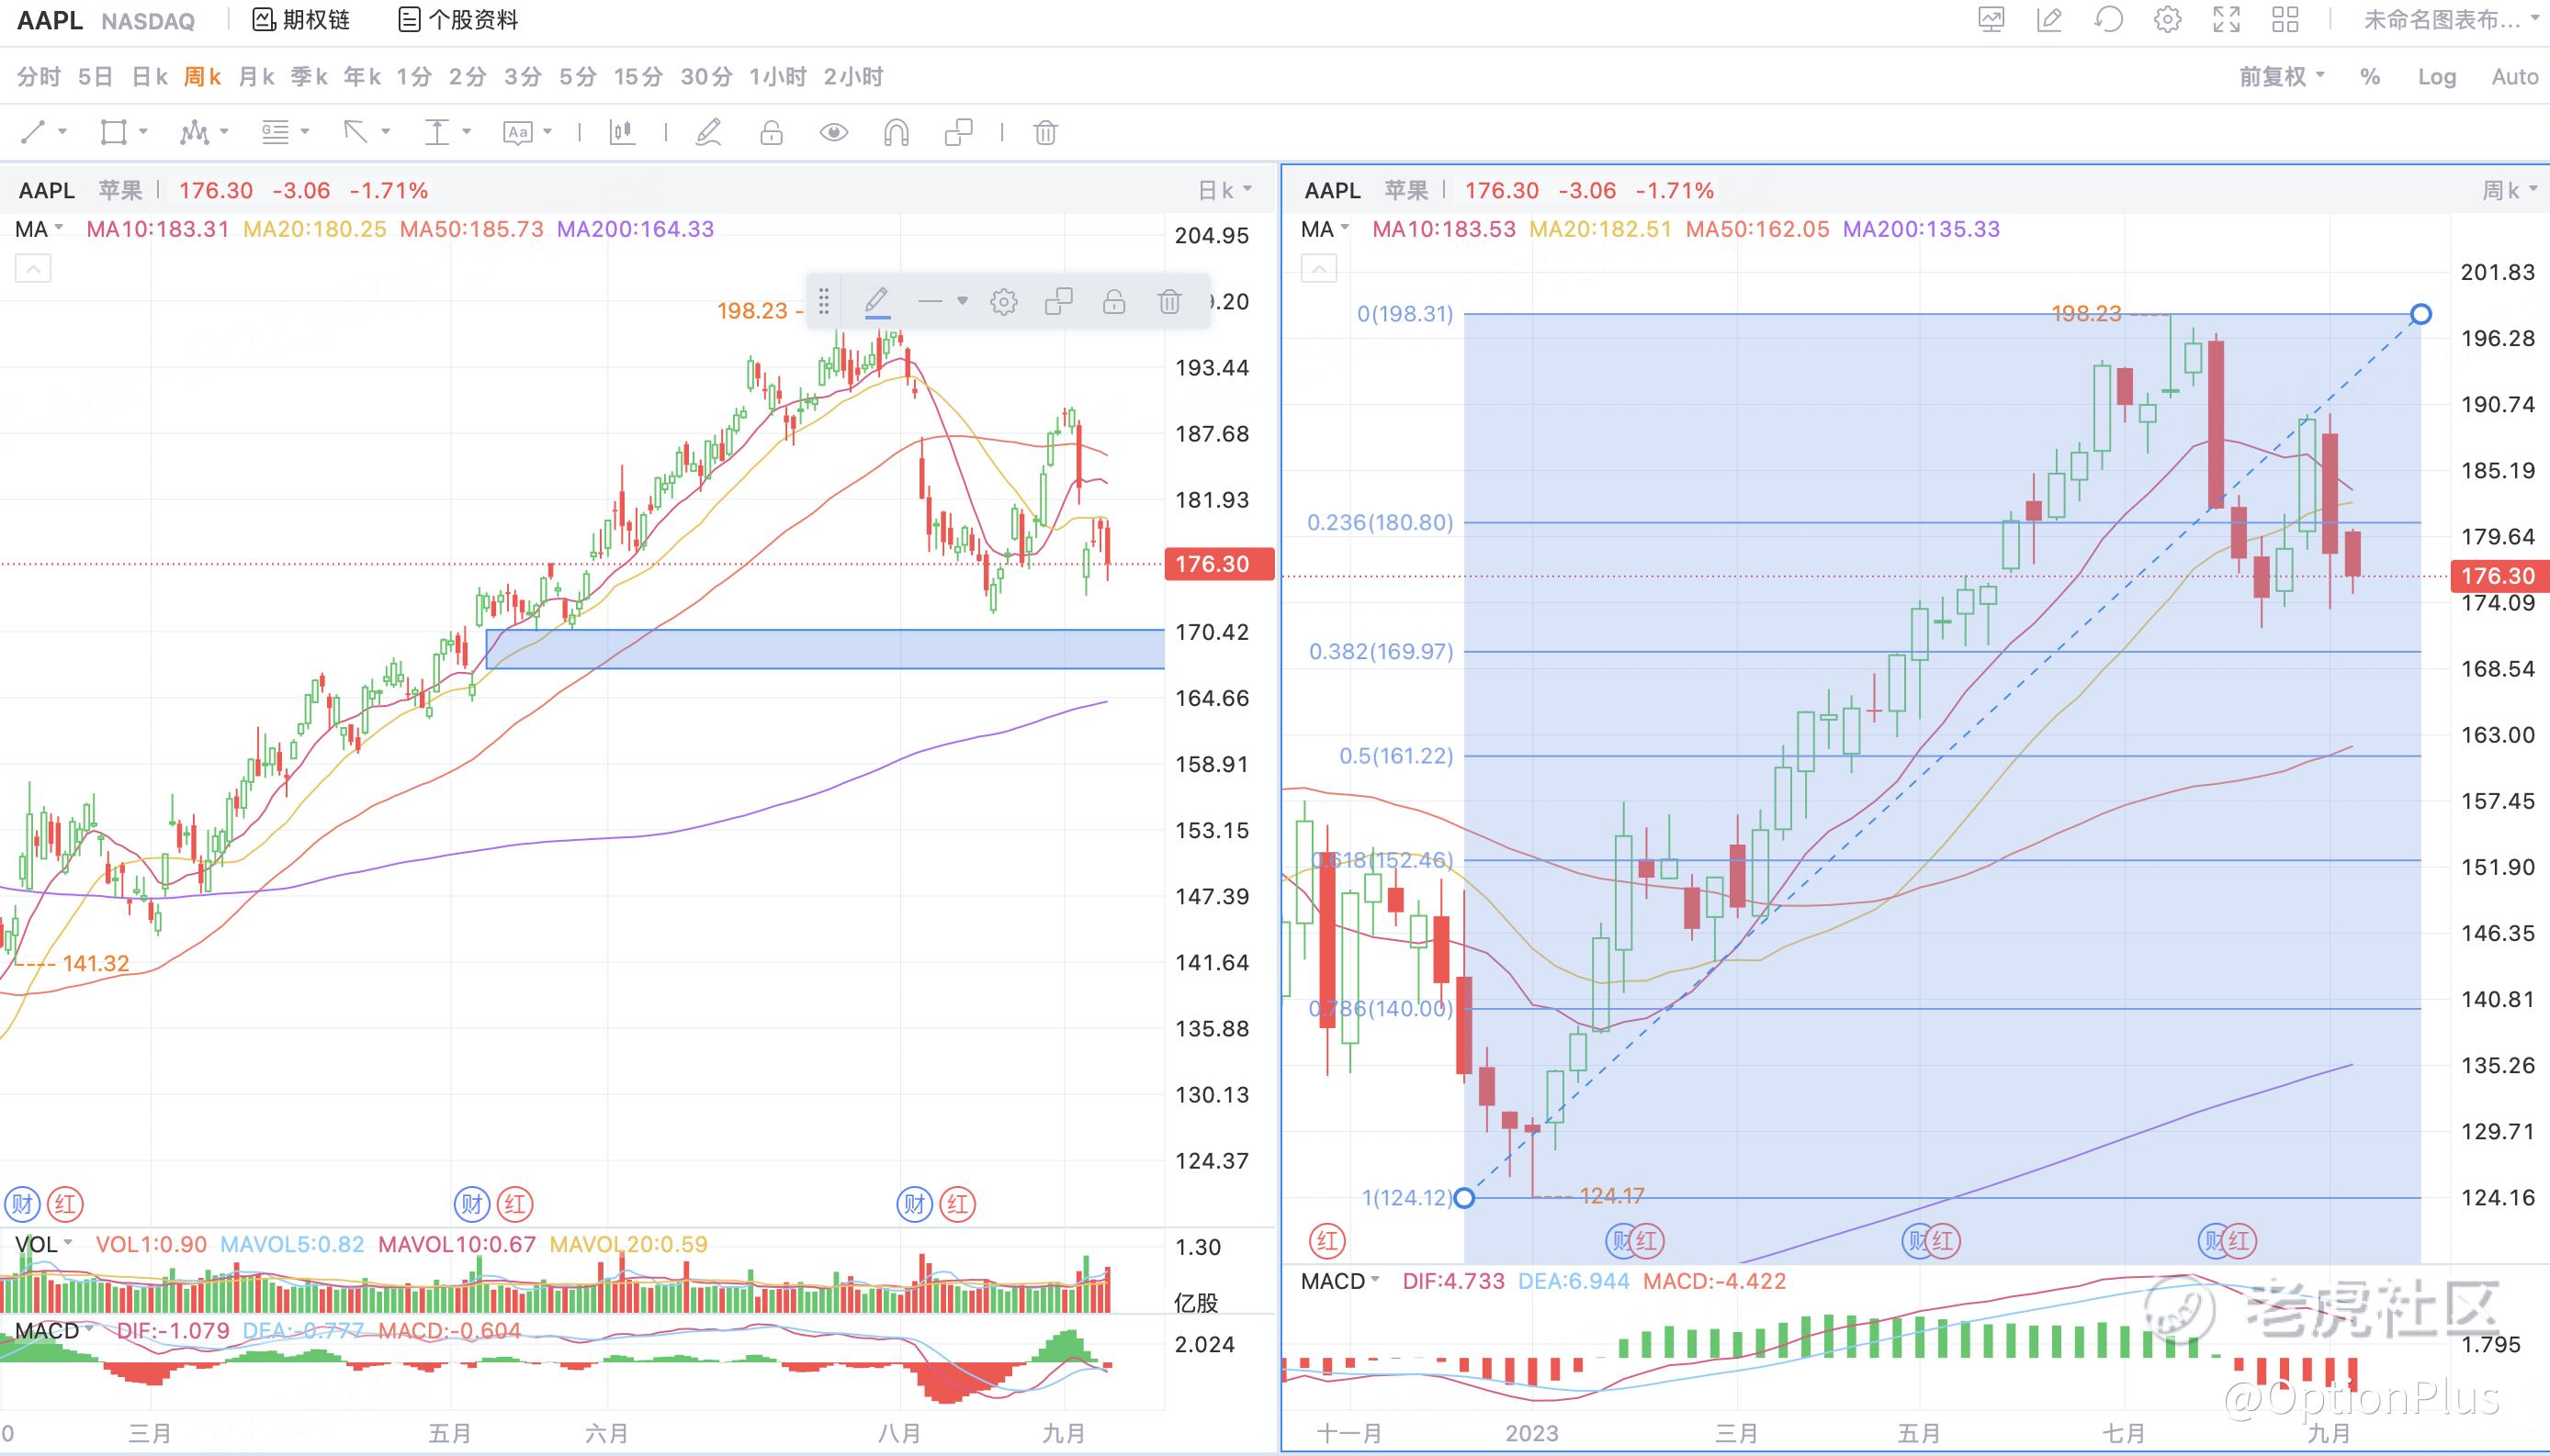
Task: Open left chart 日k period dropdown
Action: pos(1224,190)
